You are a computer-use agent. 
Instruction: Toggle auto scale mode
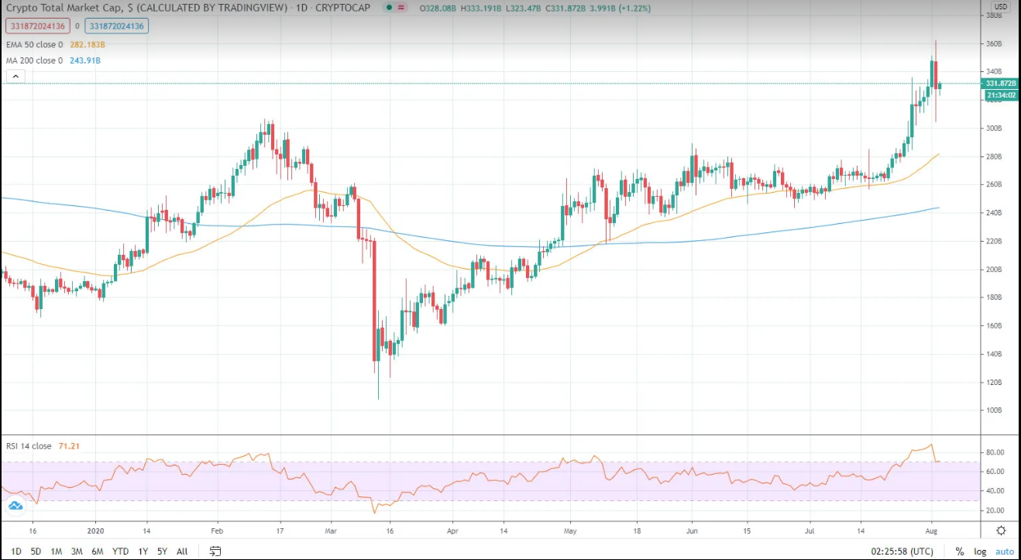point(1004,551)
